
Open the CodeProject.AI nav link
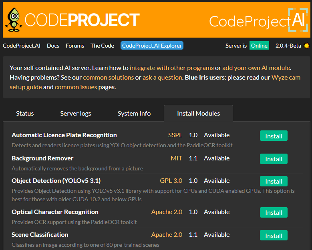[22, 46]
